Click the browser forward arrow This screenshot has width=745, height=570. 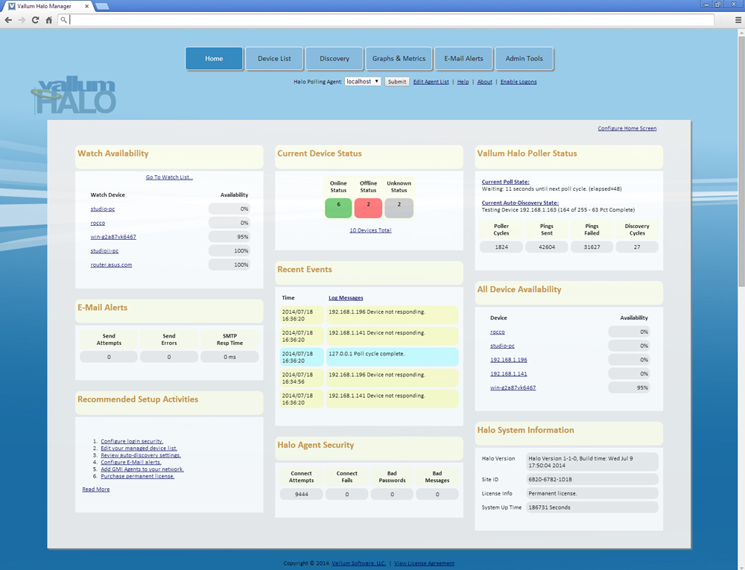coord(22,20)
